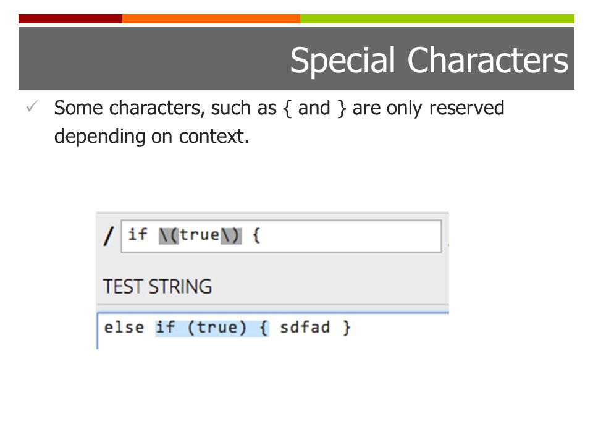Click the text depending on context
Viewport: 593px width, 445px height.
click(151, 137)
